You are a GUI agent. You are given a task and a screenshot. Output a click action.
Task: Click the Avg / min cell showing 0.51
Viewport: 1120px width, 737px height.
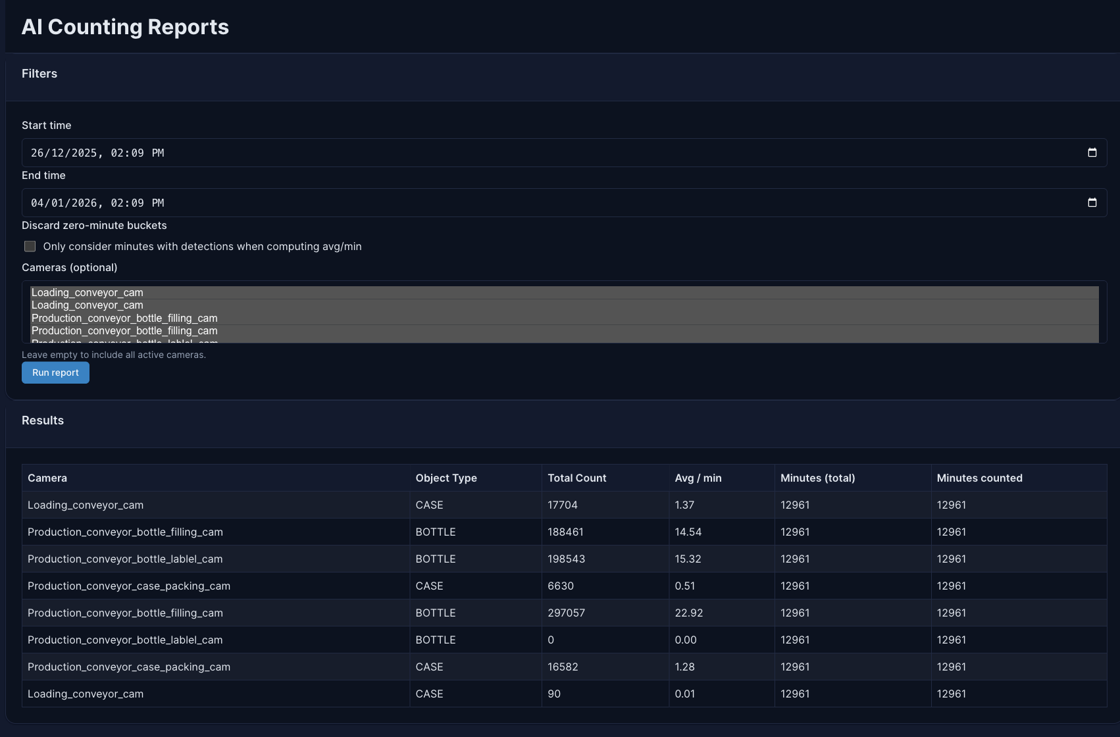pos(684,586)
